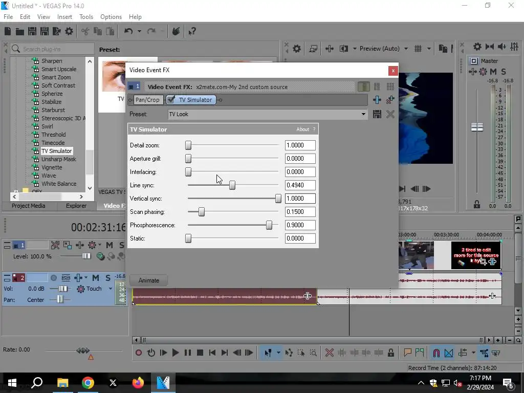Click the red X Delete icon in editing toolbar
The height and width of the screenshot is (393, 524).
point(329,353)
